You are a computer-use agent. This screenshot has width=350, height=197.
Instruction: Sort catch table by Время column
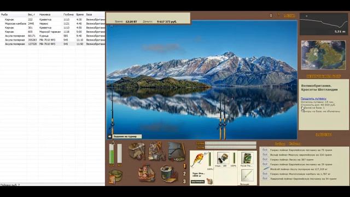(x=80, y=15)
